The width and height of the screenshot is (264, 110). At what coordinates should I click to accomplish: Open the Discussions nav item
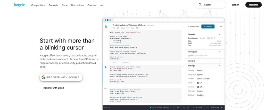[77, 5]
